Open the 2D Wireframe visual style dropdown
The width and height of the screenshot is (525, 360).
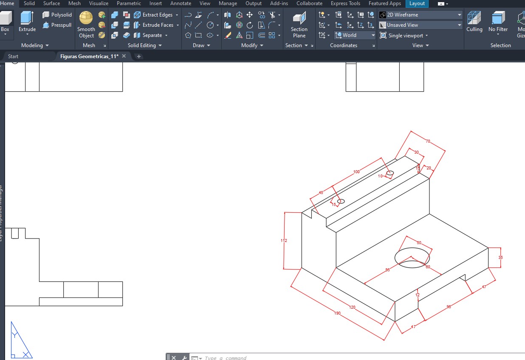coord(420,15)
